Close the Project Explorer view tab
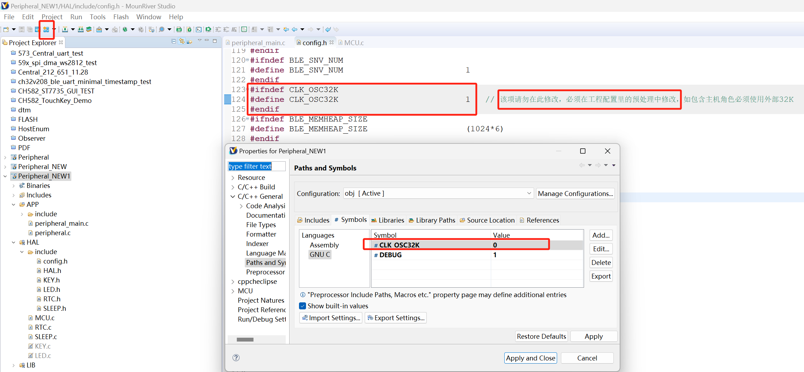Image resolution: width=804 pixels, height=372 pixels. pos(61,42)
